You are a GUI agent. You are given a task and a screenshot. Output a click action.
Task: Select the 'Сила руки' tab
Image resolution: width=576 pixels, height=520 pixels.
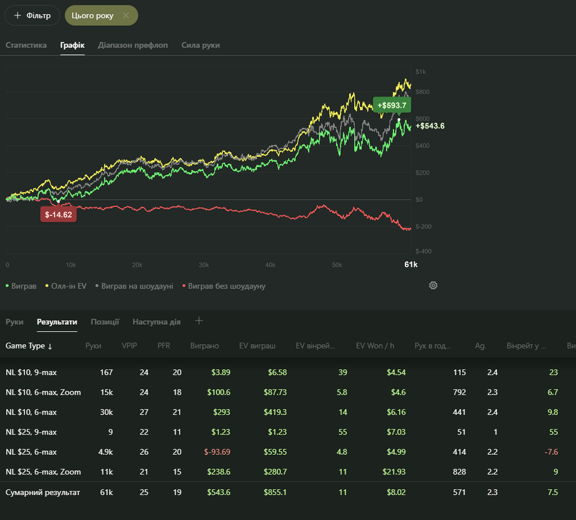[200, 45]
